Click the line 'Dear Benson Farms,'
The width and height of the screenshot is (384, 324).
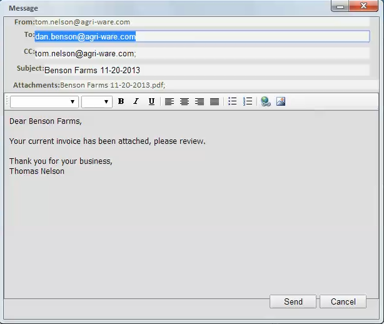(46, 121)
